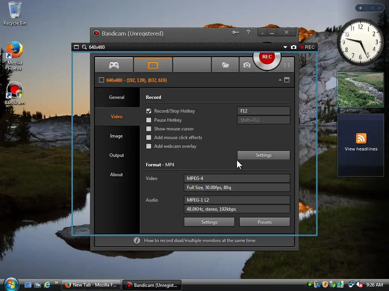Enable Show mouse cursor checkbox
389x291 pixels.
149,129
